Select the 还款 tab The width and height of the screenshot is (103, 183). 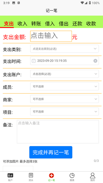77,23
